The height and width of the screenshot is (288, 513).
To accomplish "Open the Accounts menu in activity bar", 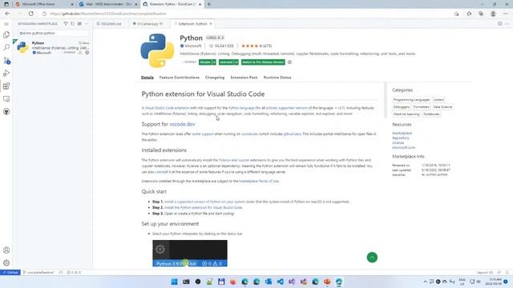I will click(6, 250).
